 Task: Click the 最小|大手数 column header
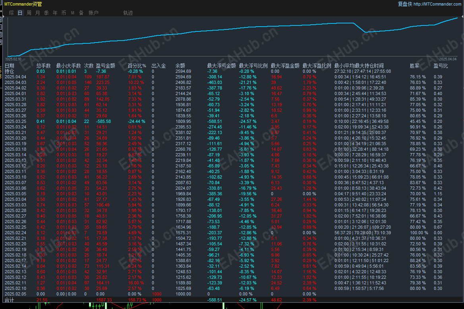pos(68,66)
